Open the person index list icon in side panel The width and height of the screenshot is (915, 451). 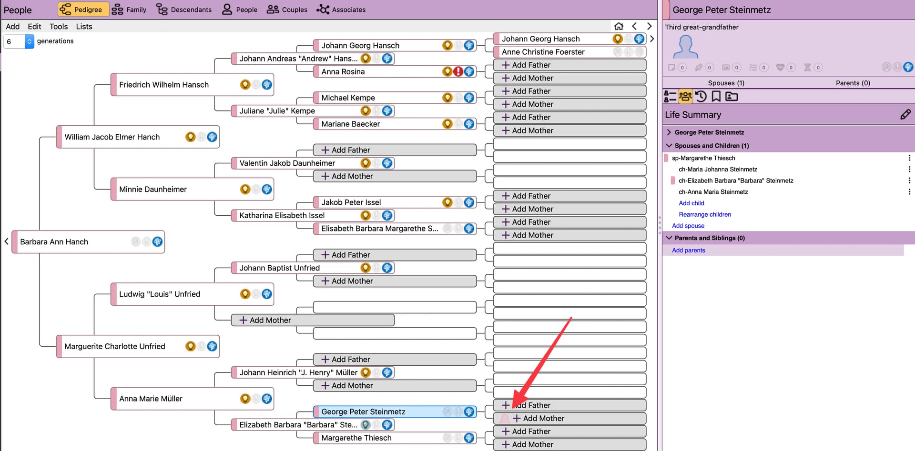(670, 97)
